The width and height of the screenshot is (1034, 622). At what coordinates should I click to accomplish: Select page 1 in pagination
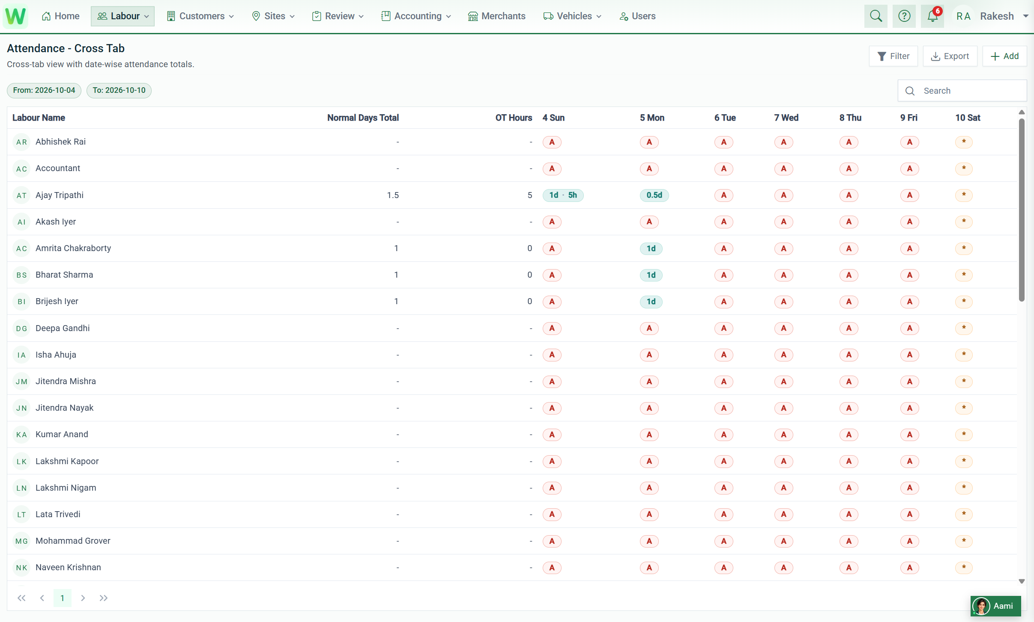63,598
